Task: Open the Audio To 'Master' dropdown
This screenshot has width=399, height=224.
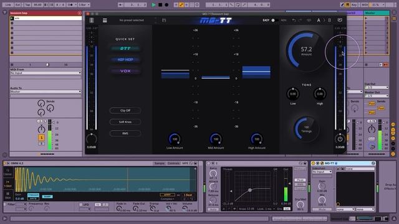Action: (x=46, y=91)
